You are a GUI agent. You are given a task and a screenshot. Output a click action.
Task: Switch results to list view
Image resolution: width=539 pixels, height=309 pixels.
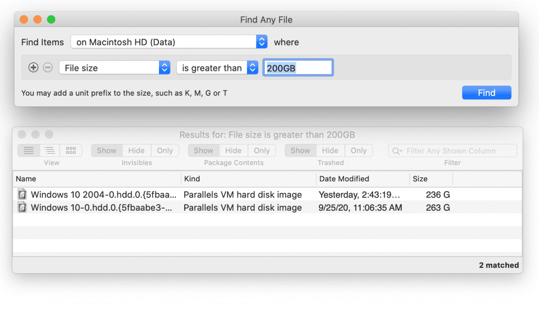(x=28, y=150)
